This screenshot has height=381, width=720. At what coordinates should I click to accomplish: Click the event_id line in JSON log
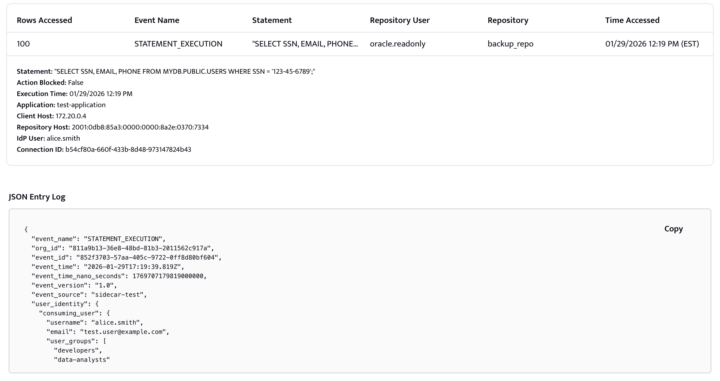(127, 258)
